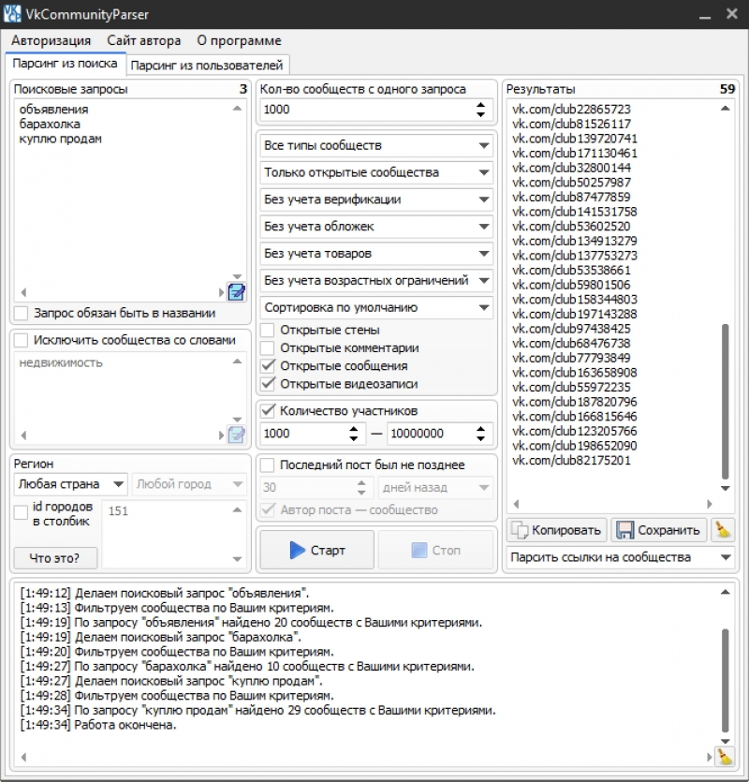Select result vk.com/club171130461

pos(575,153)
